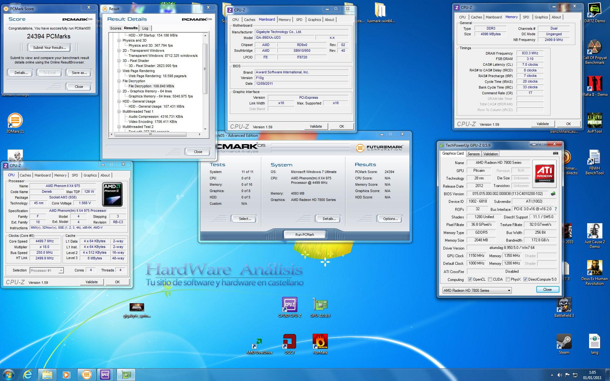The height and width of the screenshot is (381, 610).
Task: Open Windows Explorer from the taskbar
Action: pos(47,375)
